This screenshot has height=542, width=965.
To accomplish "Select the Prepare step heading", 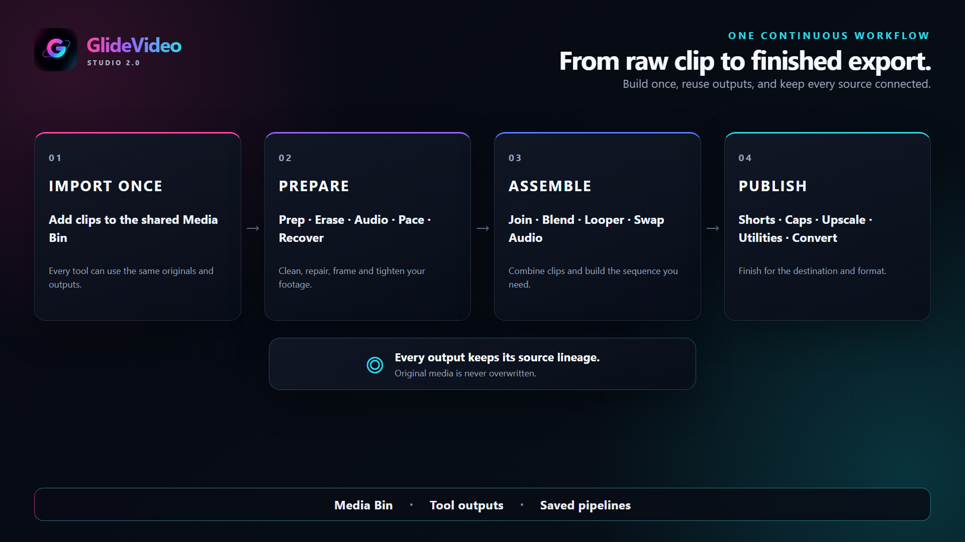I will [x=314, y=186].
